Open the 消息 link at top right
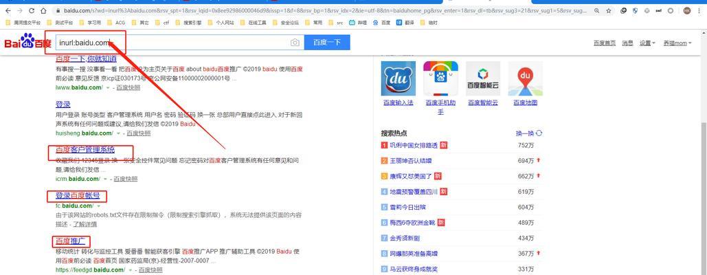This screenshot has width=707, height=275. tap(628, 43)
